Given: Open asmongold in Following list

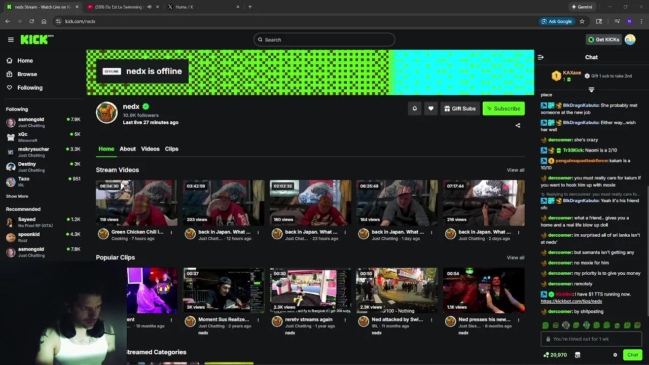Looking at the screenshot, I should coord(43,122).
